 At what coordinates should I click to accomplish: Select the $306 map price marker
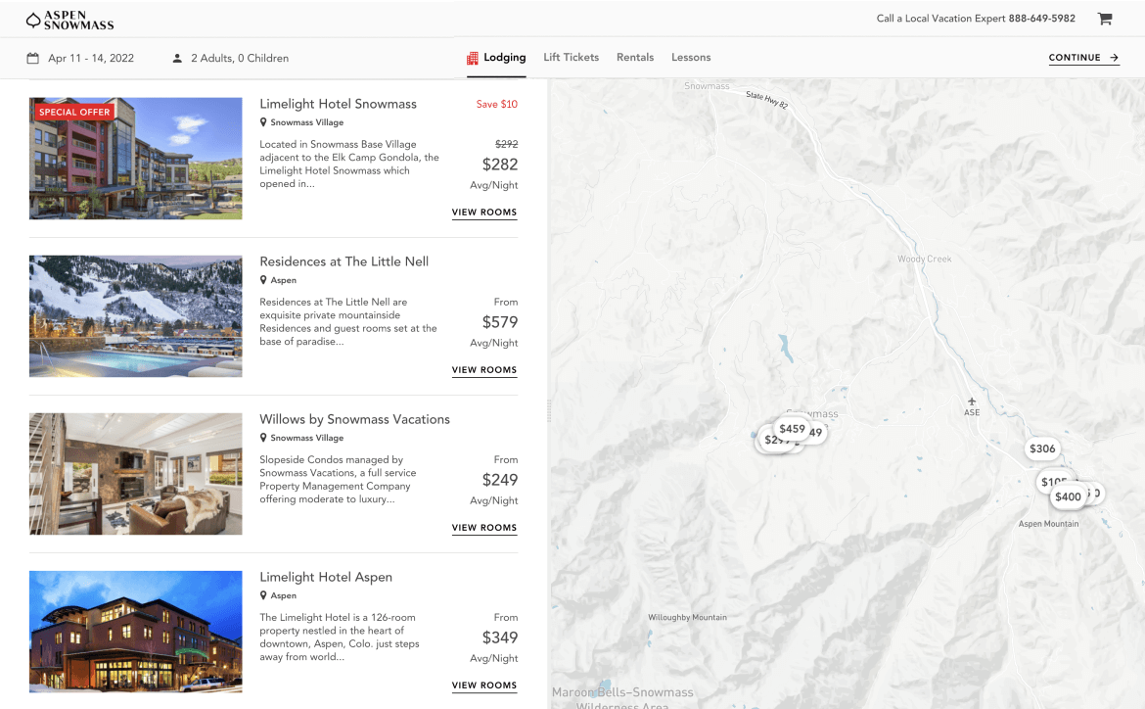(1042, 449)
